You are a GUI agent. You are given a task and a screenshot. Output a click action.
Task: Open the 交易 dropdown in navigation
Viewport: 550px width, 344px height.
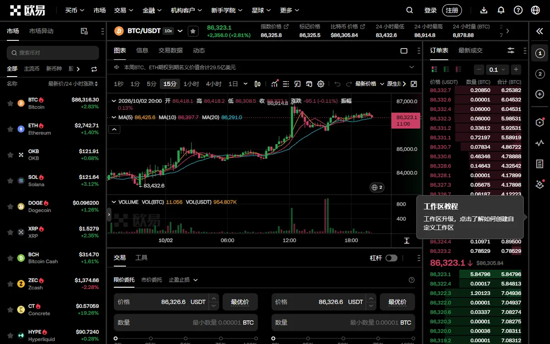coord(123,10)
